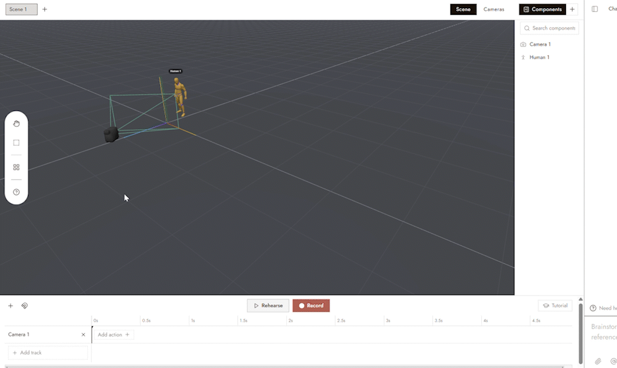Click the 3.5s mark on timeline ruler
617x368 pixels.
(438, 321)
